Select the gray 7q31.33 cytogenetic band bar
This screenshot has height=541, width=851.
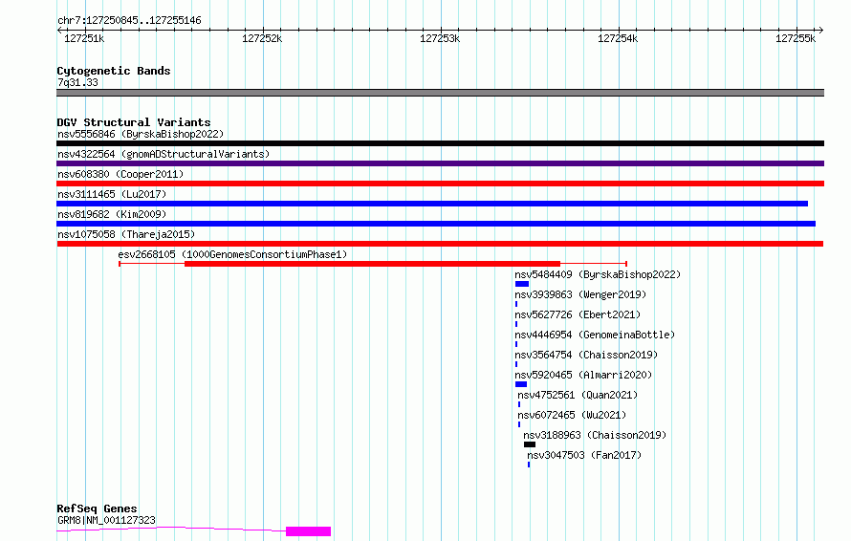[440, 93]
